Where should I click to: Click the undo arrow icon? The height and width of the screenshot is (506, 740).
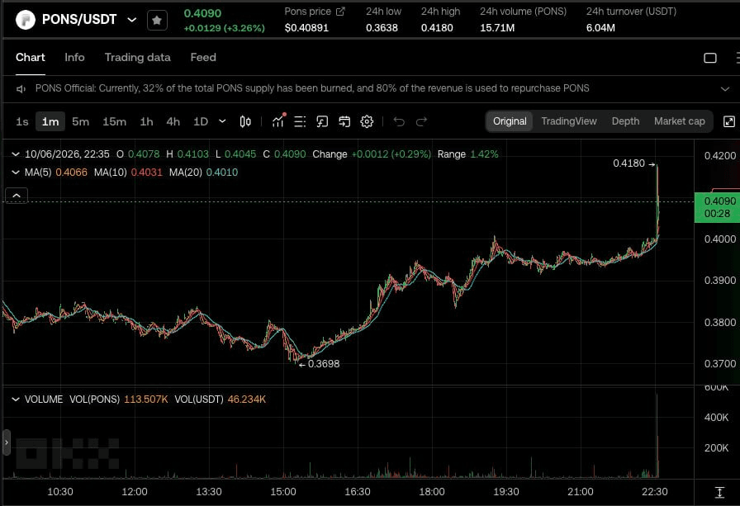[399, 121]
